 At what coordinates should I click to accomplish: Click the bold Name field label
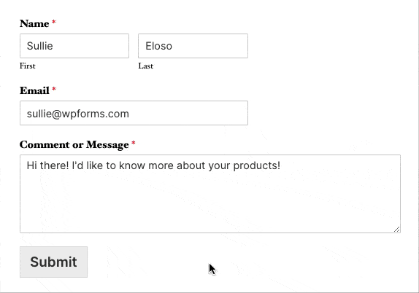pos(34,23)
